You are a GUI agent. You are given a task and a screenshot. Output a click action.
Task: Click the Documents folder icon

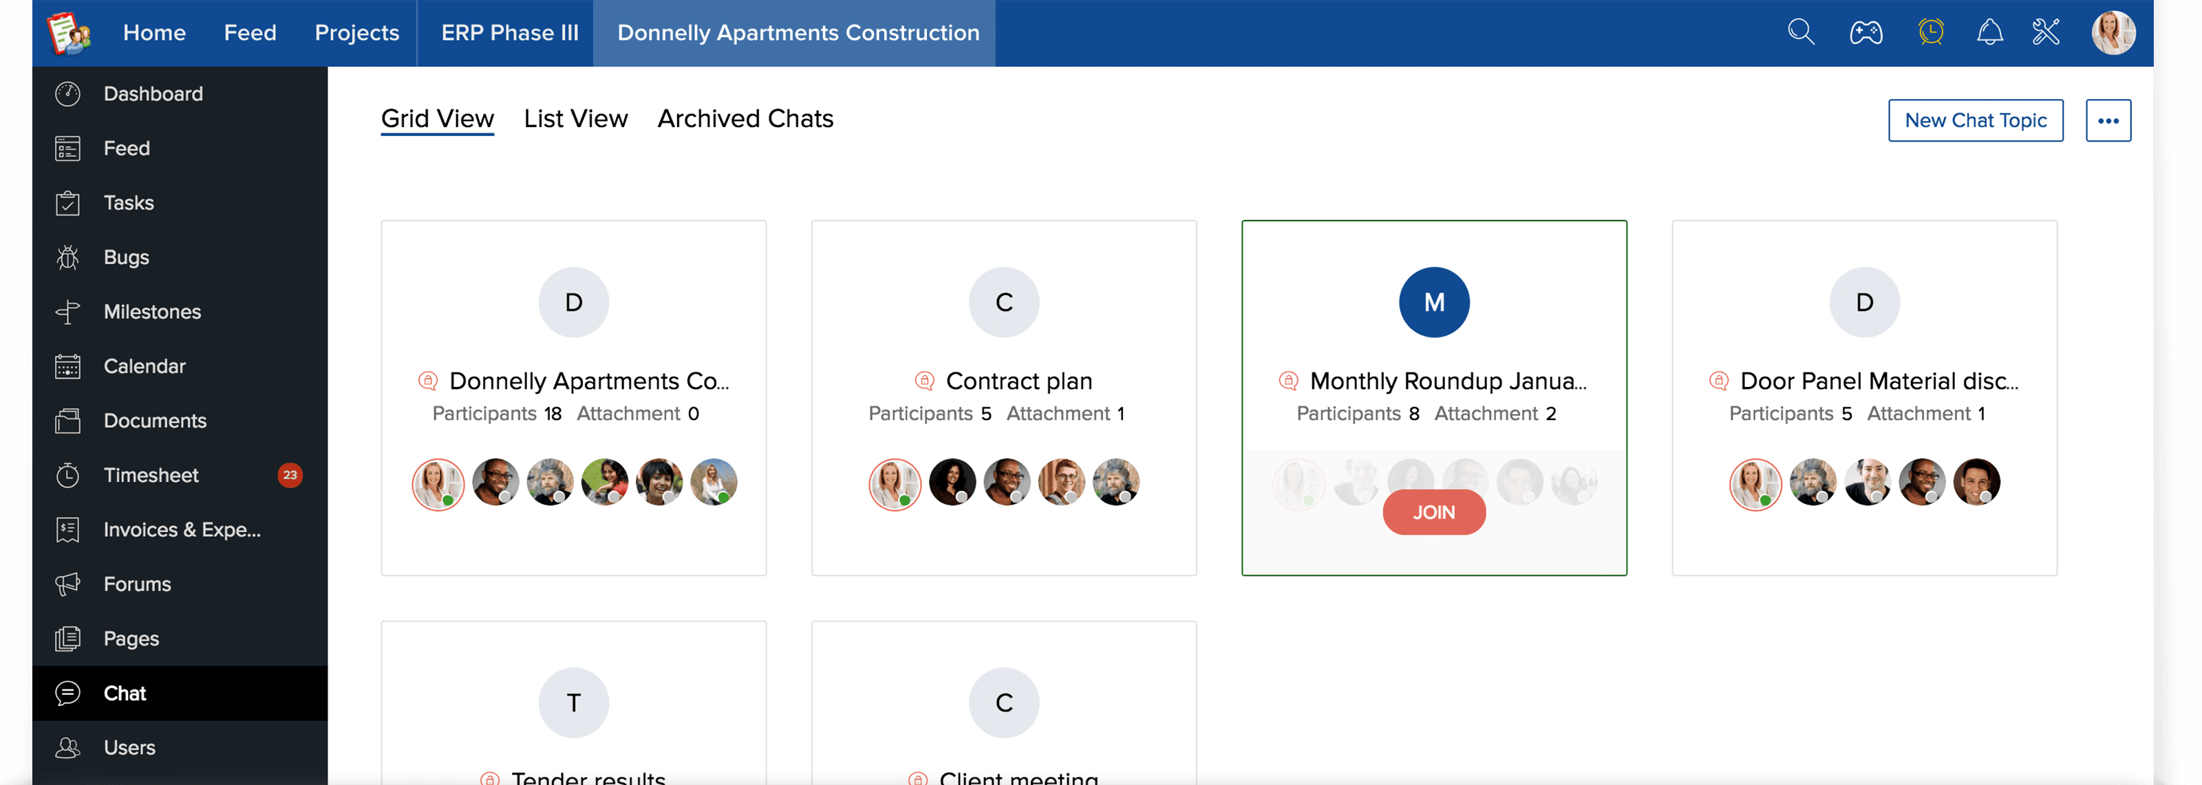[67, 421]
